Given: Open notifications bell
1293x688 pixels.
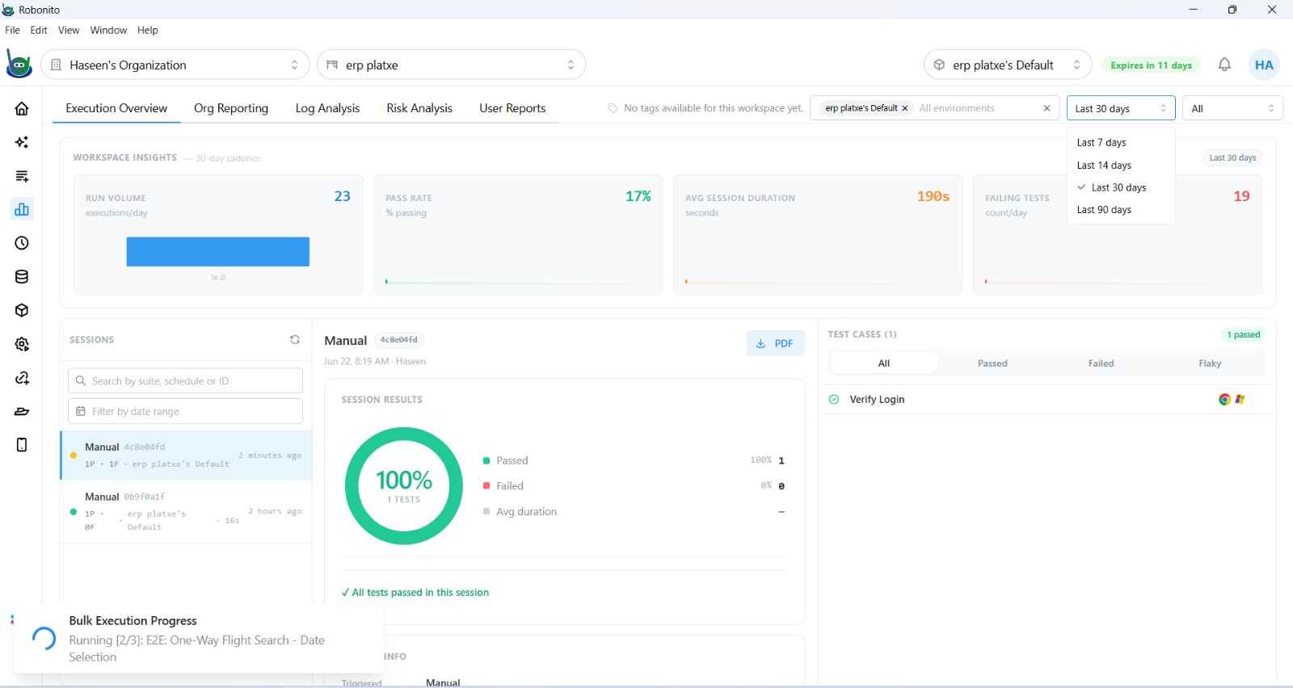Looking at the screenshot, I should click(x=1224, y=65).
